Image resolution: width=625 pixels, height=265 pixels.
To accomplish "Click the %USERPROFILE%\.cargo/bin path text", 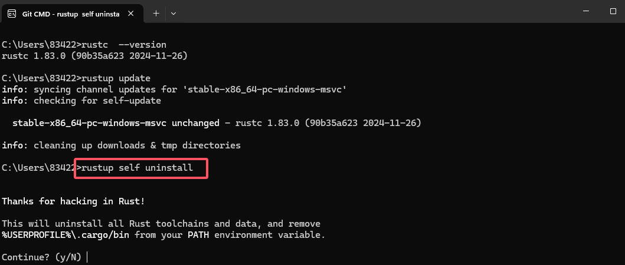I will pos(67,235).
